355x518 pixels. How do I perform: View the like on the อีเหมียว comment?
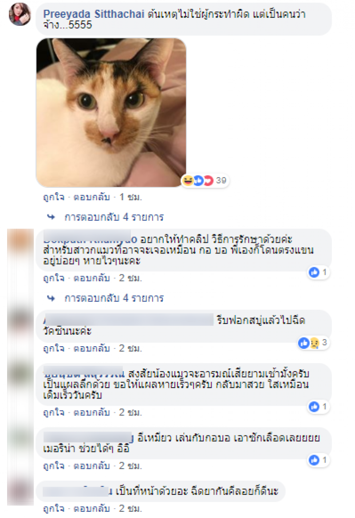[x=318, y=460]
